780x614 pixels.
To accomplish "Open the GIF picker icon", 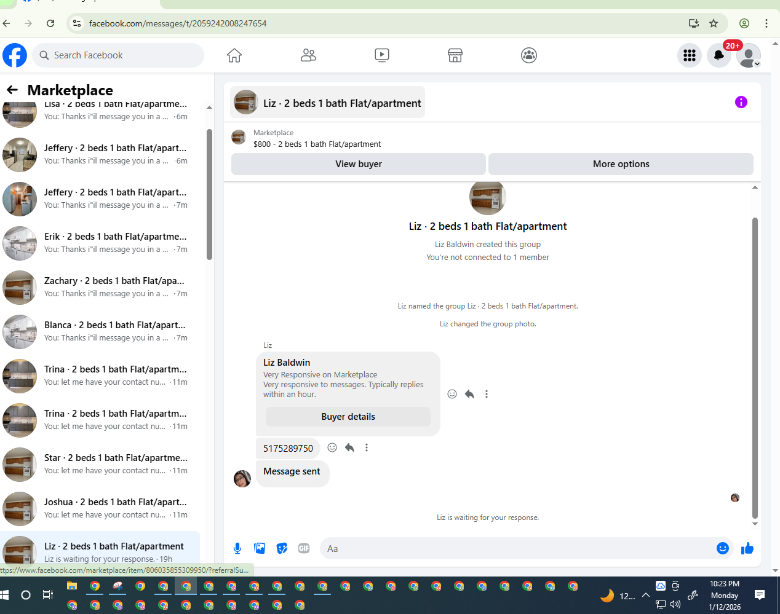I will click(x=304, y=548).
